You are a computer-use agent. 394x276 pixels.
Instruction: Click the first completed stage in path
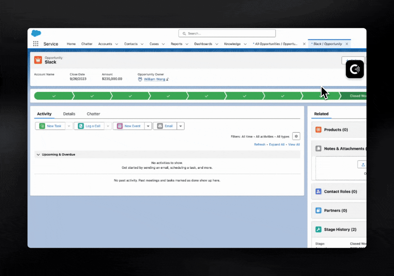point(53,96)
